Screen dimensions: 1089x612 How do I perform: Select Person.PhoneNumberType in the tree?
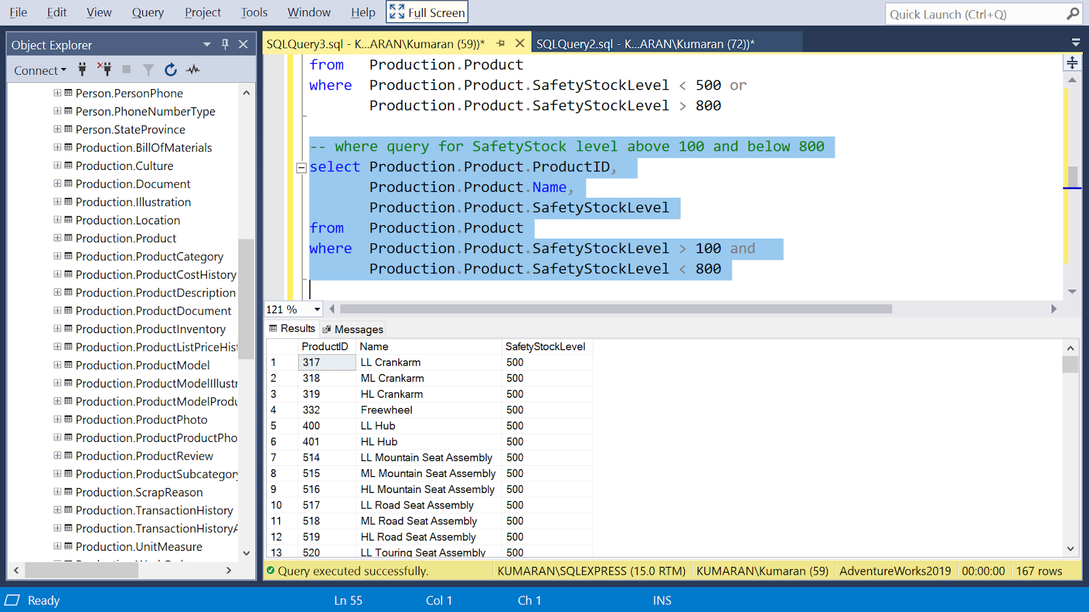point(146,111)
